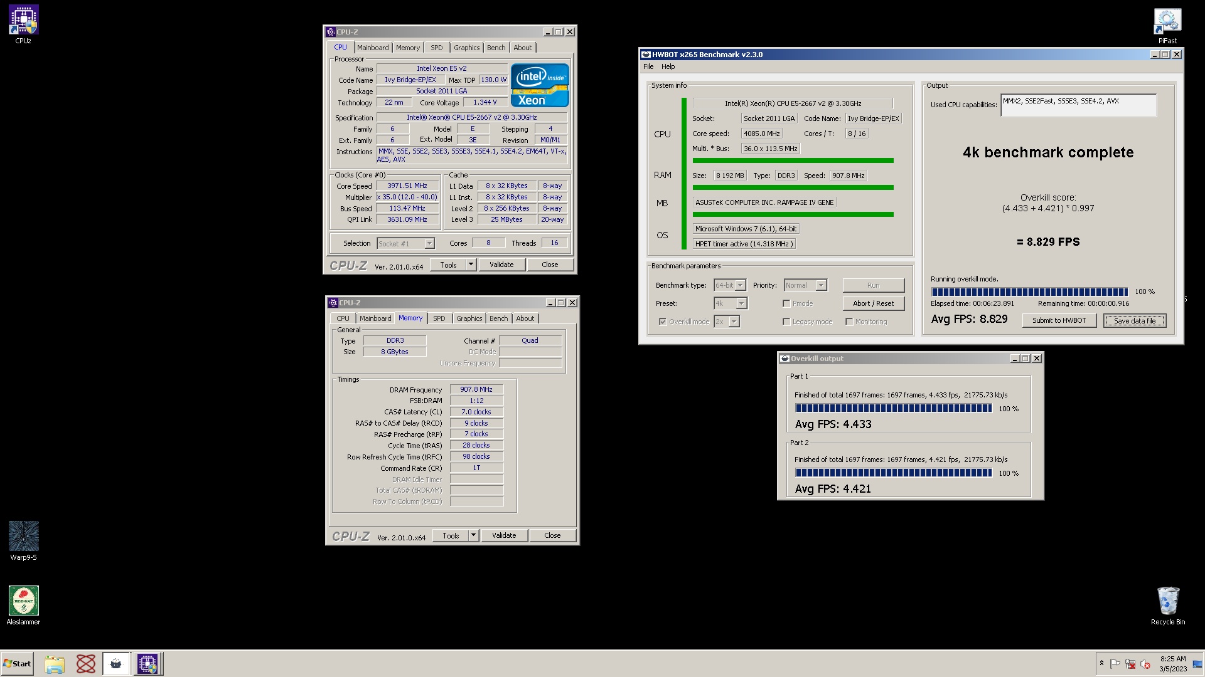Minimize the top CPU-Z window
The image size is (1205, 677).
(548, 32)
